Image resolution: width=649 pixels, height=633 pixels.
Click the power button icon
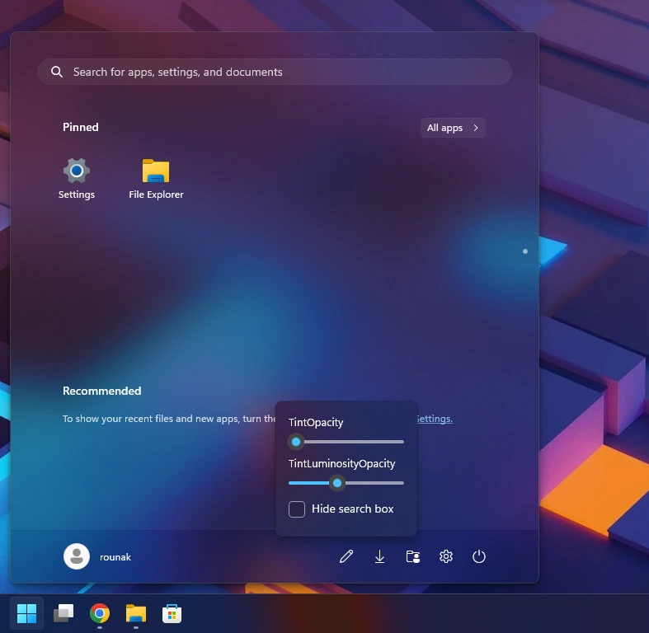pos(479,556)
